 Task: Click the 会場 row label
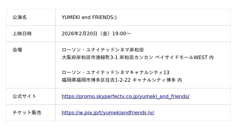(17, 50)
